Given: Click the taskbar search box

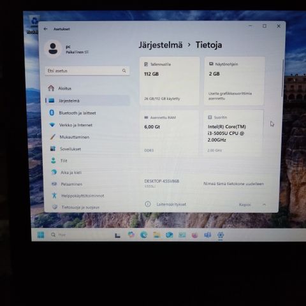Looking at the screenshot, I should [x=79, y=235].
